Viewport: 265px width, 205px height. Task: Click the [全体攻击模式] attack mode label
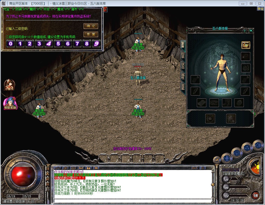(234, 174)
